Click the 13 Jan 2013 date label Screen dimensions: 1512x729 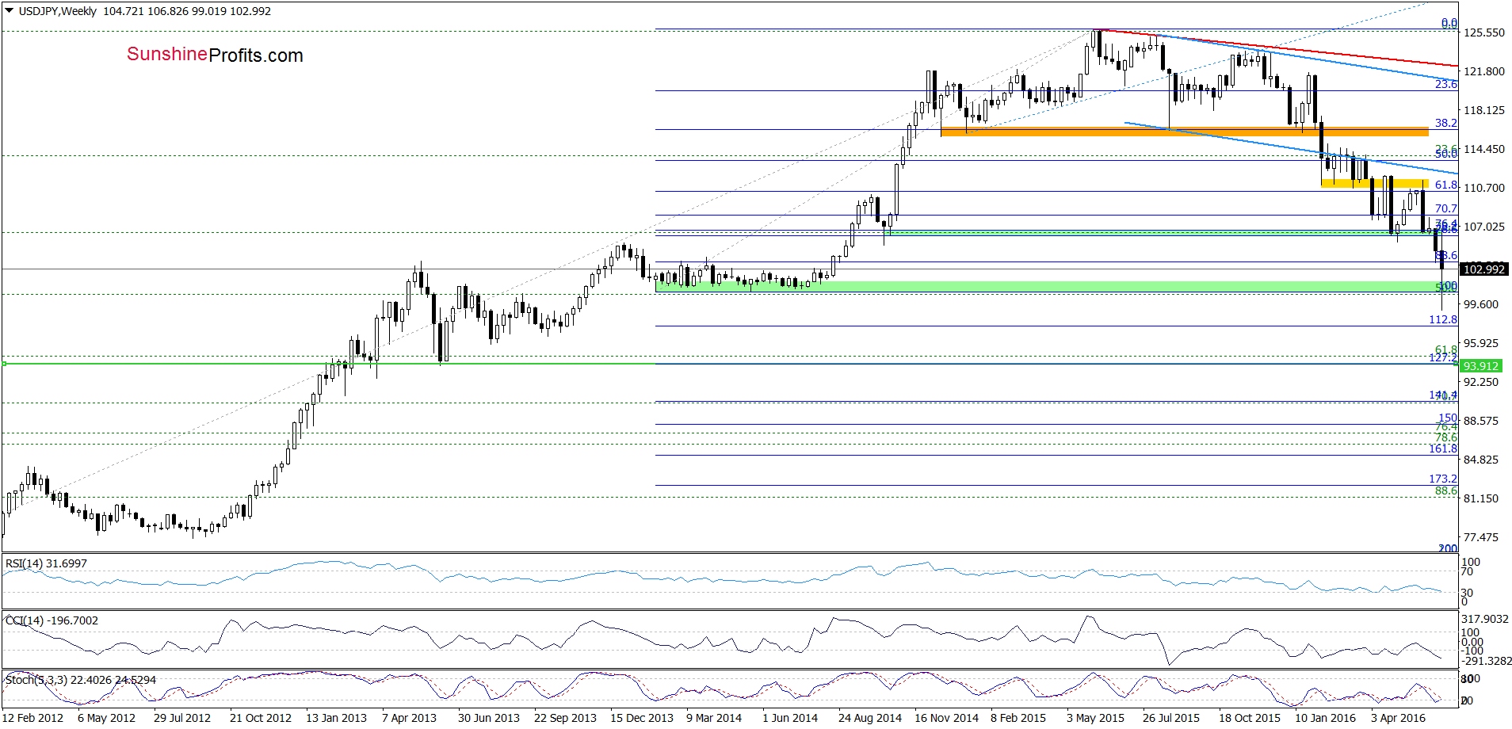(336, 718)
